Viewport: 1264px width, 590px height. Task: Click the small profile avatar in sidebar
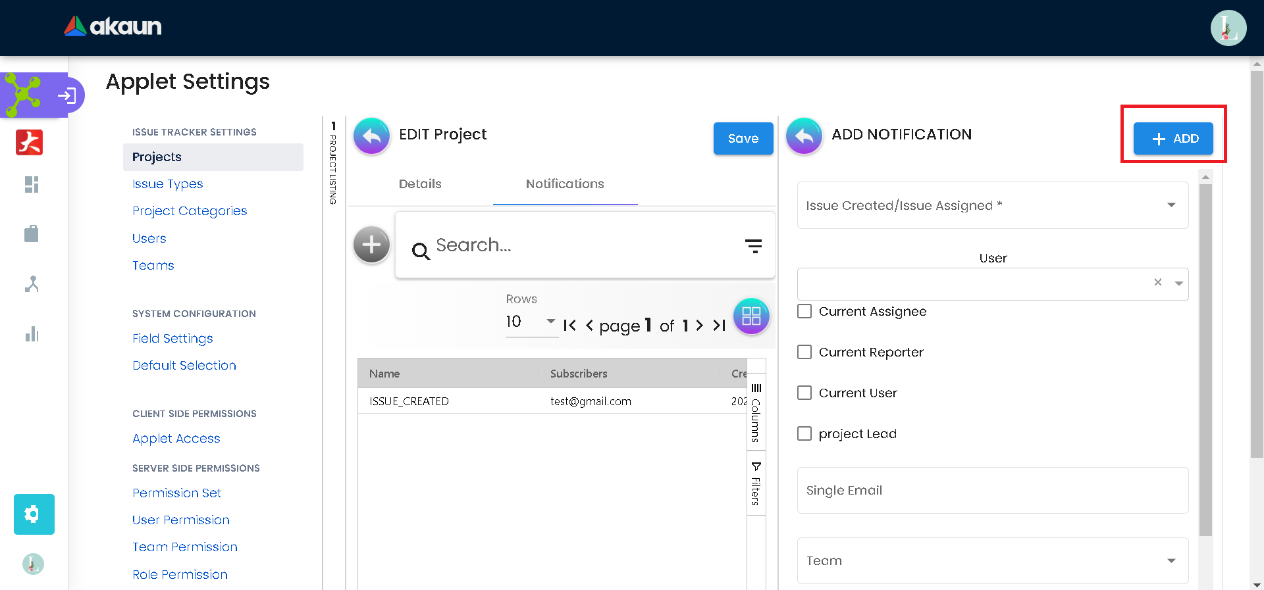[x=33, y=564]
